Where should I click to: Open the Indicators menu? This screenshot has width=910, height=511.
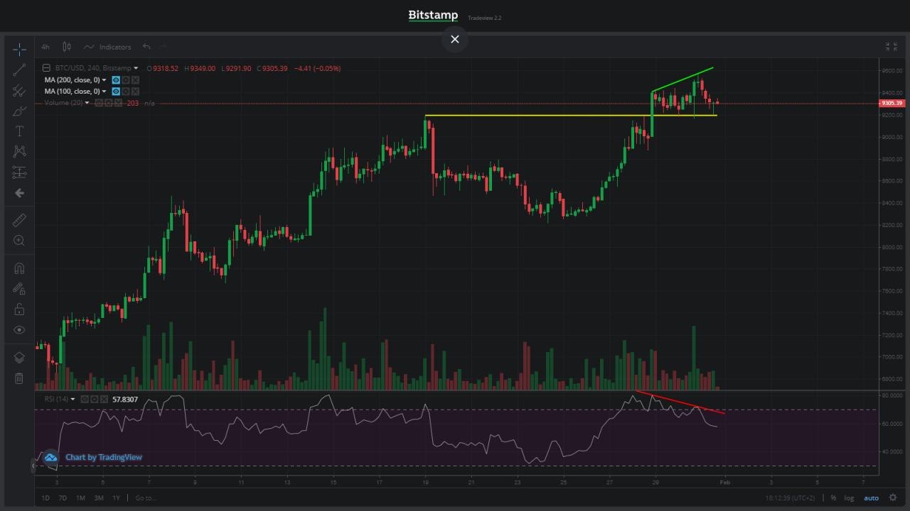click(x=107, y=47)
